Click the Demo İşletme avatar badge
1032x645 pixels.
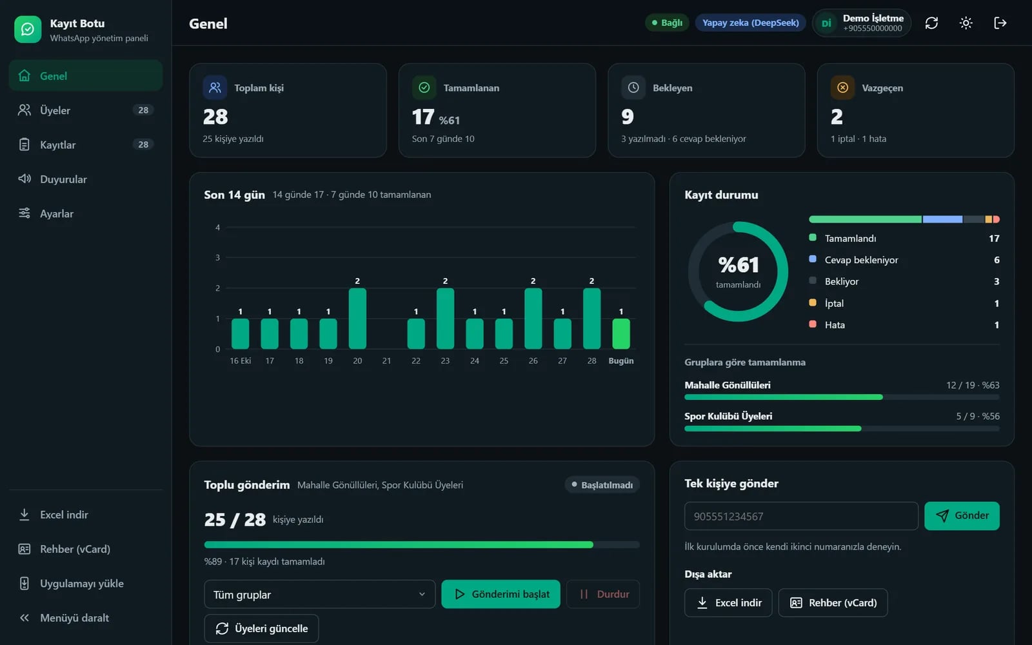826,23
